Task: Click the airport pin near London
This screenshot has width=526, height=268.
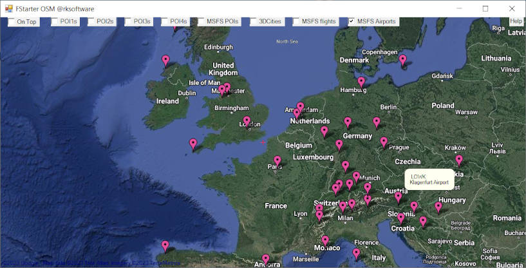Action: [x=247, y=121]
